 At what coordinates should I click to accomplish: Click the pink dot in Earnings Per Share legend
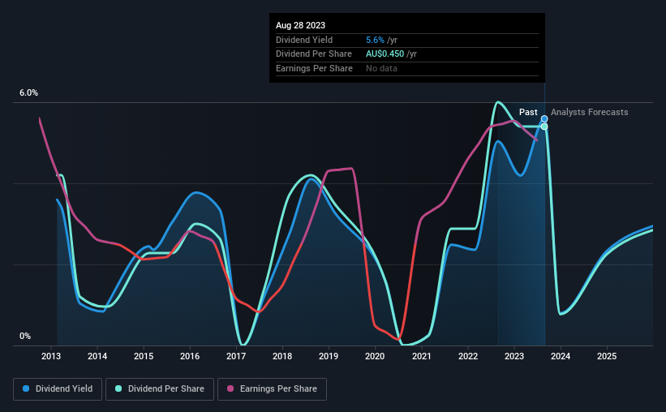(x=230, y=388)
